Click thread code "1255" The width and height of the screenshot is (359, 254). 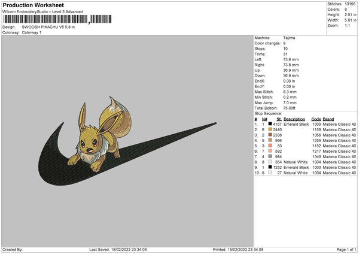[317, 141]
